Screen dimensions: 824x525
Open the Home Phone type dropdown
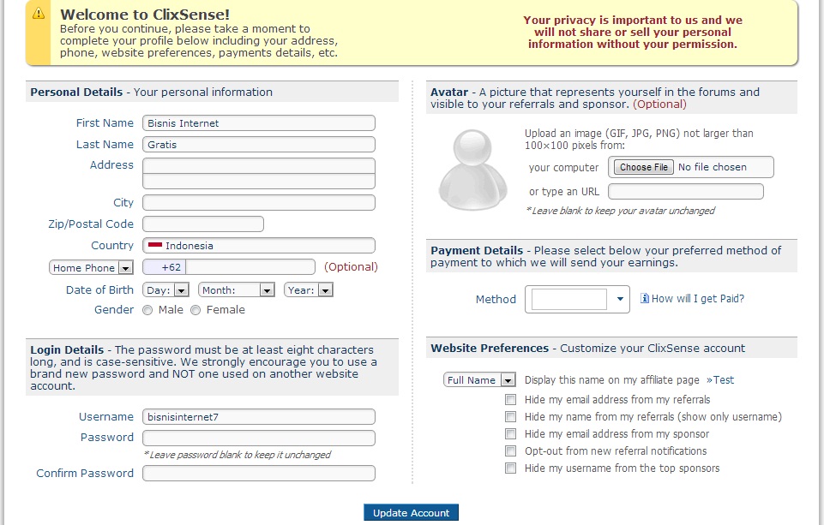click(91, 268)
